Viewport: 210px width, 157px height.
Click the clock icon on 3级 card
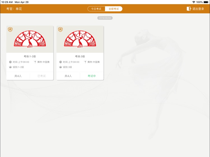point(60,62)
